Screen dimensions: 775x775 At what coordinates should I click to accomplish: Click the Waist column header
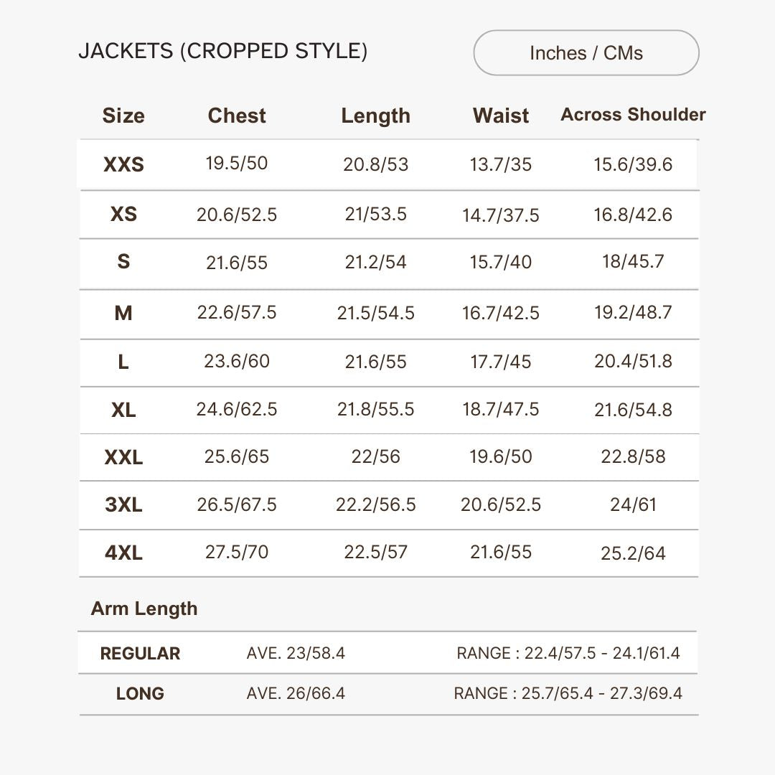(501, 116)
